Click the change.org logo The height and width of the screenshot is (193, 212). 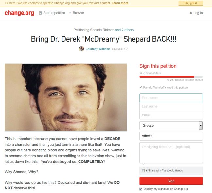point(19,13)
